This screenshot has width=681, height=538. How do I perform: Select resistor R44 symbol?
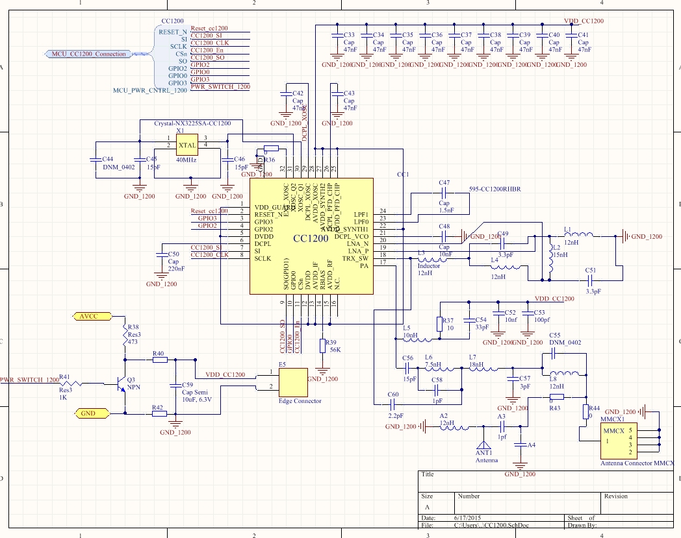coord(586,411)
